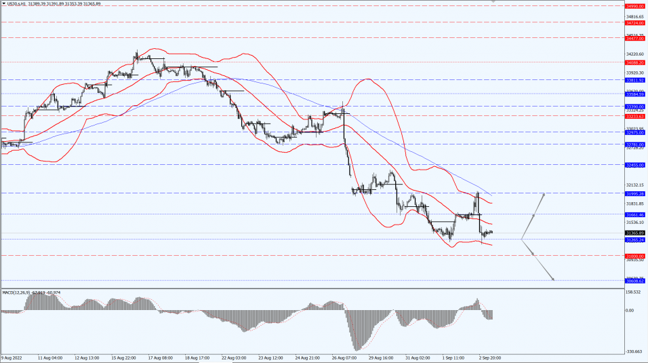This screenshot has height=363, width=648.
Task: Click the lower gray arrow tip near 30608.62
Action: click(x=553, y=279)
